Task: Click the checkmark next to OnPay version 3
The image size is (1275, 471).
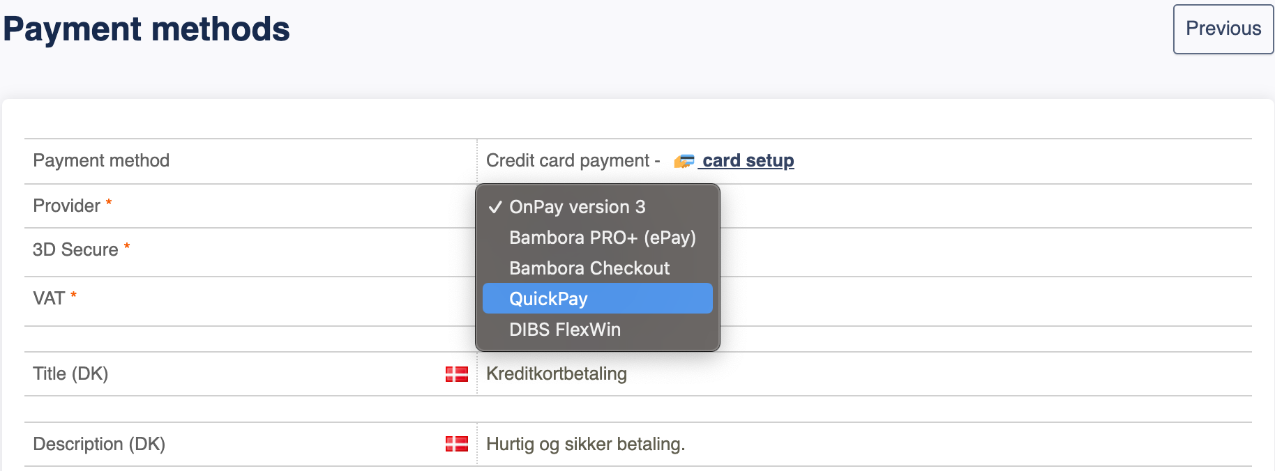Action: tap(495, 207)
